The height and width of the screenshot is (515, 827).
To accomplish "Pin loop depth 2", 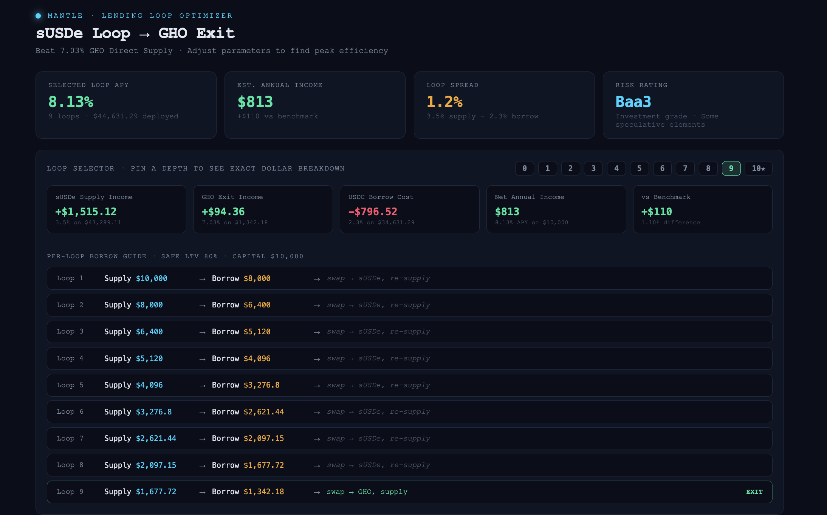I will tap(570, 168).
